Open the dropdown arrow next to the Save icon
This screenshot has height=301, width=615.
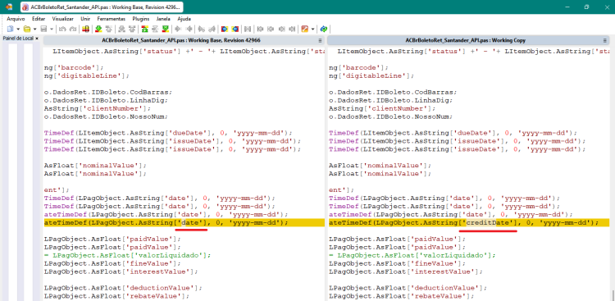tap(52, 29)
